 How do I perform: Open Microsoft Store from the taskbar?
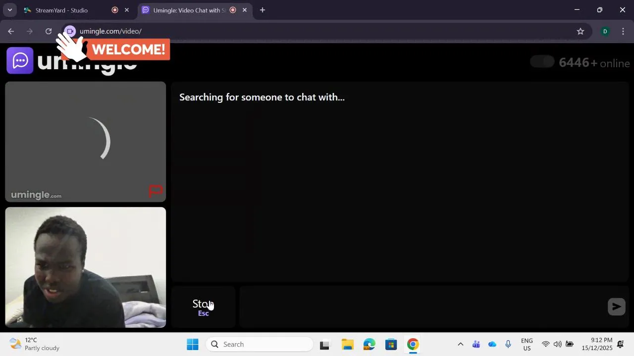click(391, 344)
